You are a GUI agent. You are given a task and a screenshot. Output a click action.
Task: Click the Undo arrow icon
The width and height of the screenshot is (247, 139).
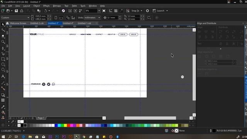click(x=46, y=11)
